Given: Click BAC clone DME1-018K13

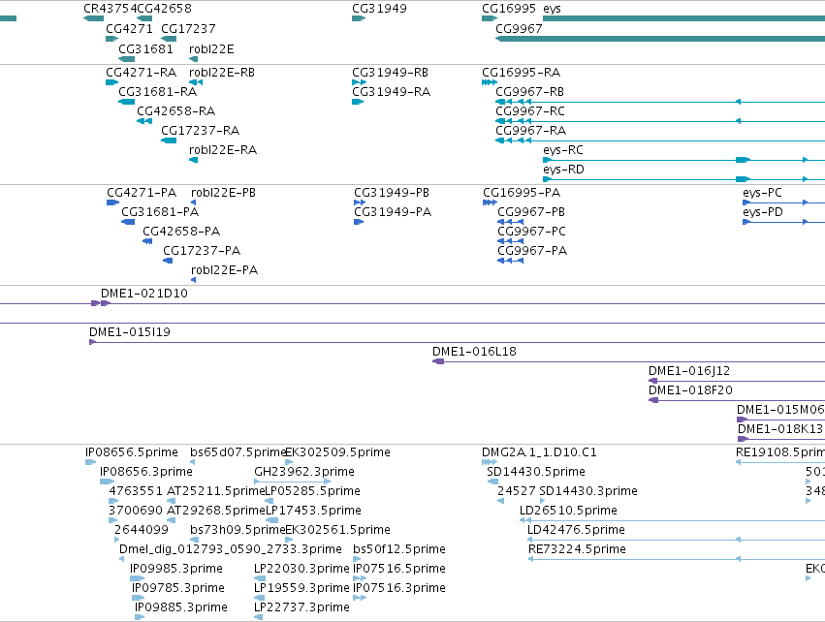Looking at the screenshot, I should 779,429.
